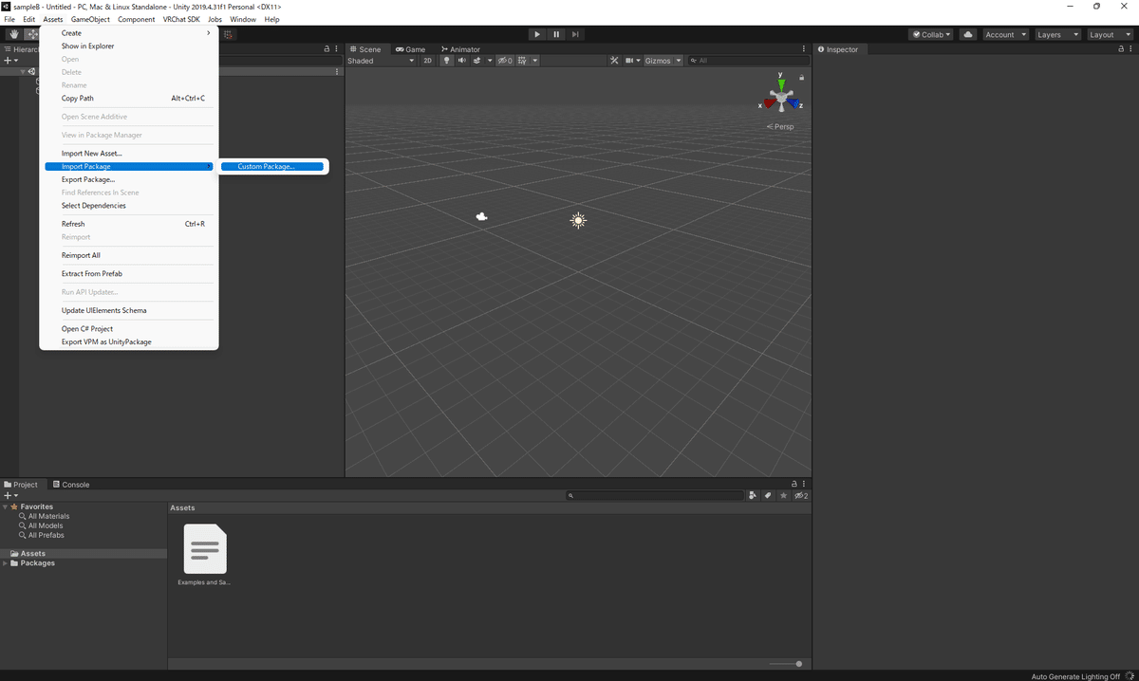
Task: Switch to the Game tab
Action: tap(410, 49)
